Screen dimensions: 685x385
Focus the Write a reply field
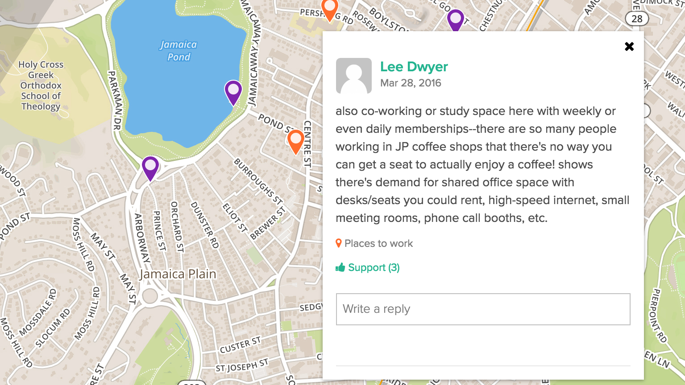pos(483,309)
